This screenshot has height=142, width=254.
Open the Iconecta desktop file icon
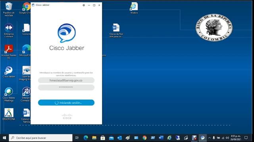26,29
